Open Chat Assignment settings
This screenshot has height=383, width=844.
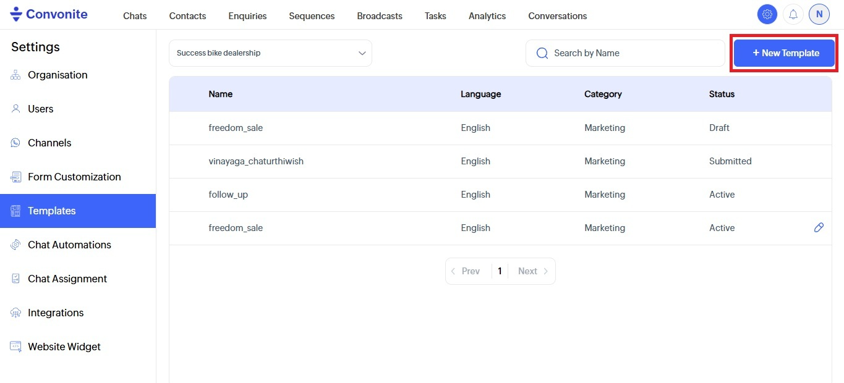pos(67,279)
